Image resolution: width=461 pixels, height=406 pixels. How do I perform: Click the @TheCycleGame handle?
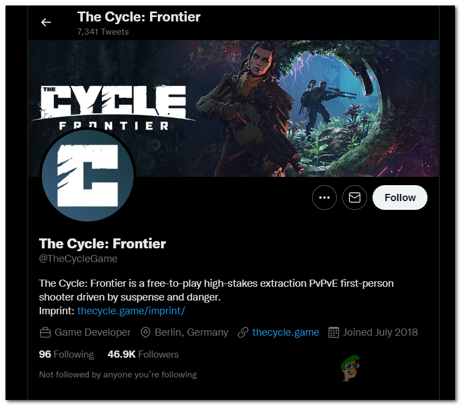coord(78,259)
